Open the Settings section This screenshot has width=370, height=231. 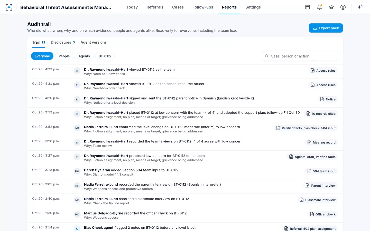[x=253, y=7]
